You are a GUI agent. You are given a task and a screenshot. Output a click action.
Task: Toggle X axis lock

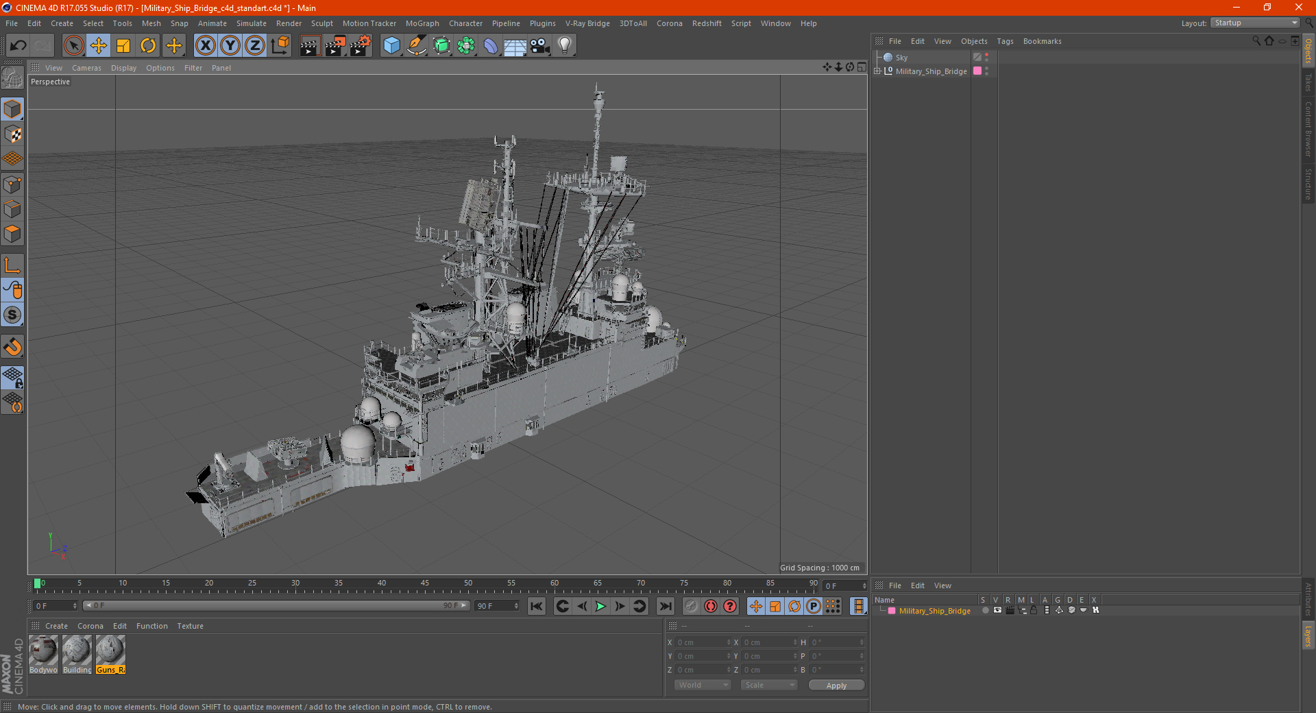pos(205,46)
